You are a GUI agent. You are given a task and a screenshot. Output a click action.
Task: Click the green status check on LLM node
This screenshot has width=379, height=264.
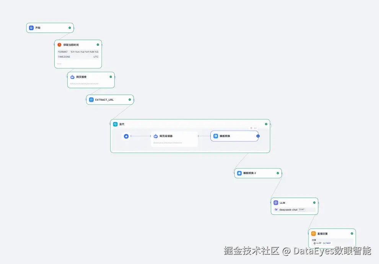(314, 203)
